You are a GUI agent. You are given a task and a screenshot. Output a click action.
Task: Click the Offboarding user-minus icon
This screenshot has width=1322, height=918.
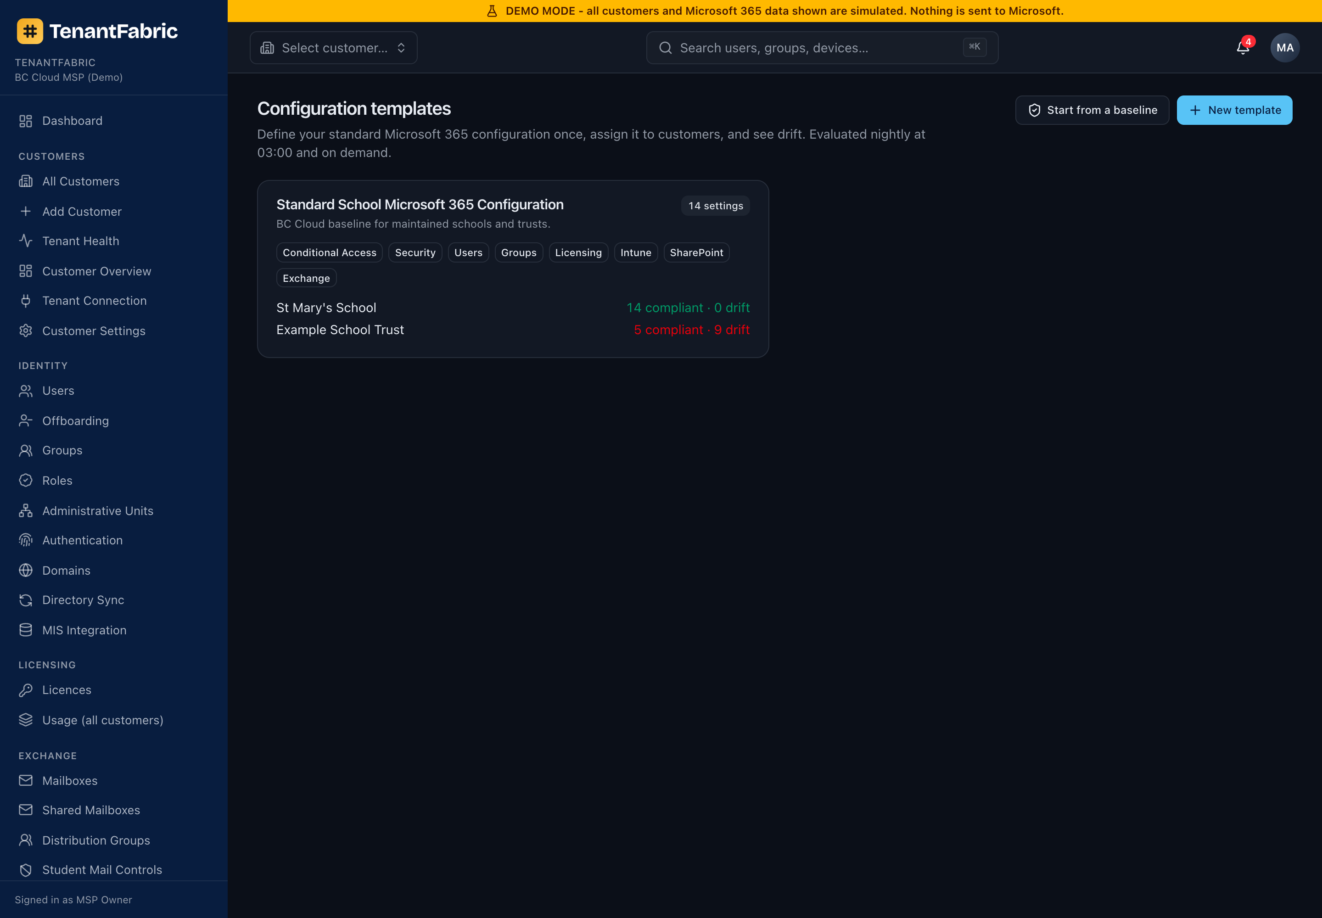pos(25,420)
